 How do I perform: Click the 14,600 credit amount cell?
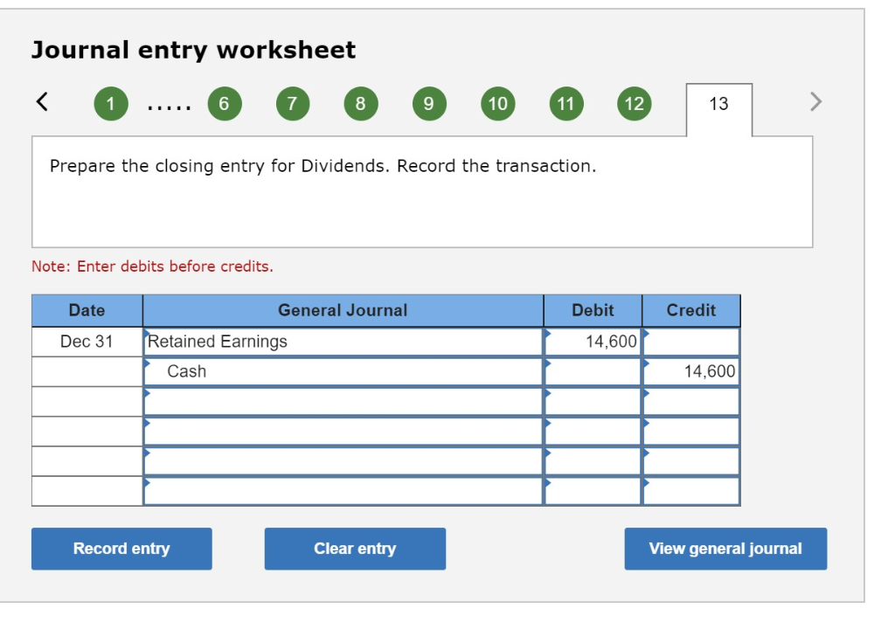690,370
